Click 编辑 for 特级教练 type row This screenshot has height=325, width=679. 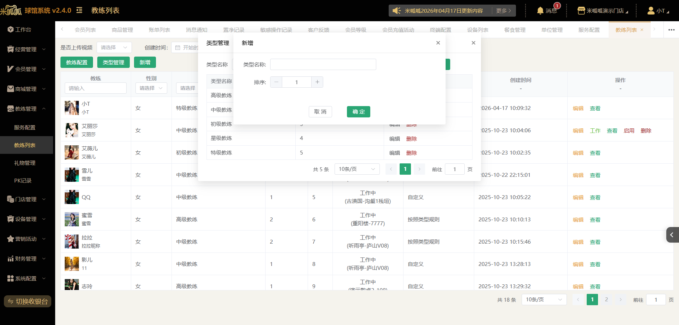(x=395, y=153)
